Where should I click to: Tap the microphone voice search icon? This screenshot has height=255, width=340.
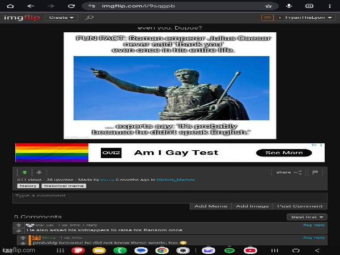289,6
